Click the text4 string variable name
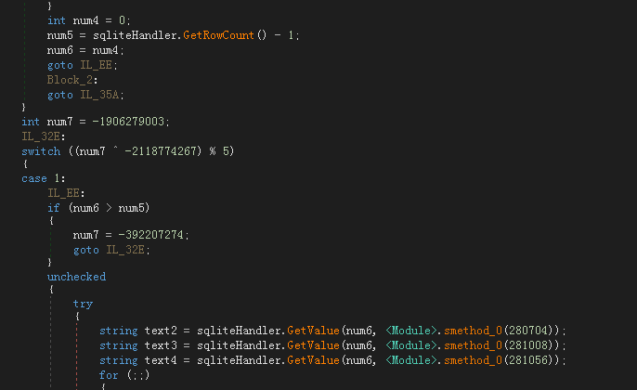The image size is (637, 390). [x=161, y=360]
